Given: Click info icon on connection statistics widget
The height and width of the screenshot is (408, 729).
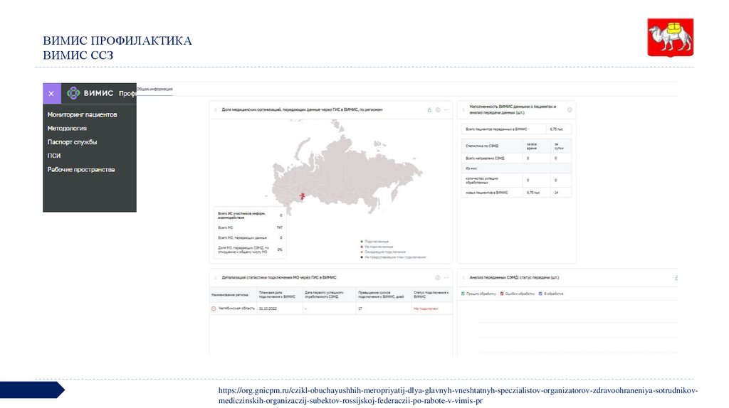Looking at the screenshot, I should pos(437,277).
